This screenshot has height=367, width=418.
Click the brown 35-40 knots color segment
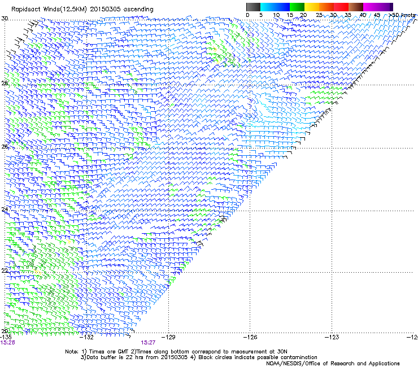click(356, 7)
